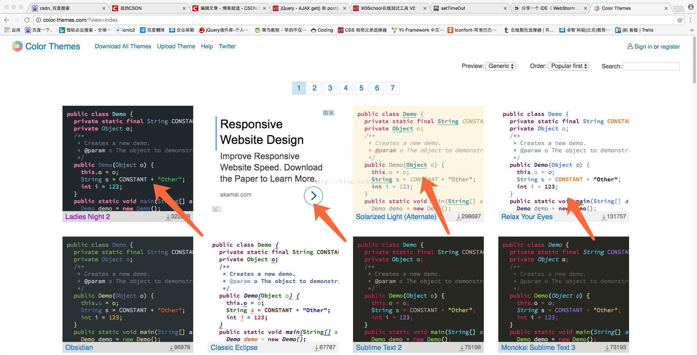The height and width of the screenshot is (355, 697).
Task: Click the Color Themes logo icon
Action: [17, 46]
